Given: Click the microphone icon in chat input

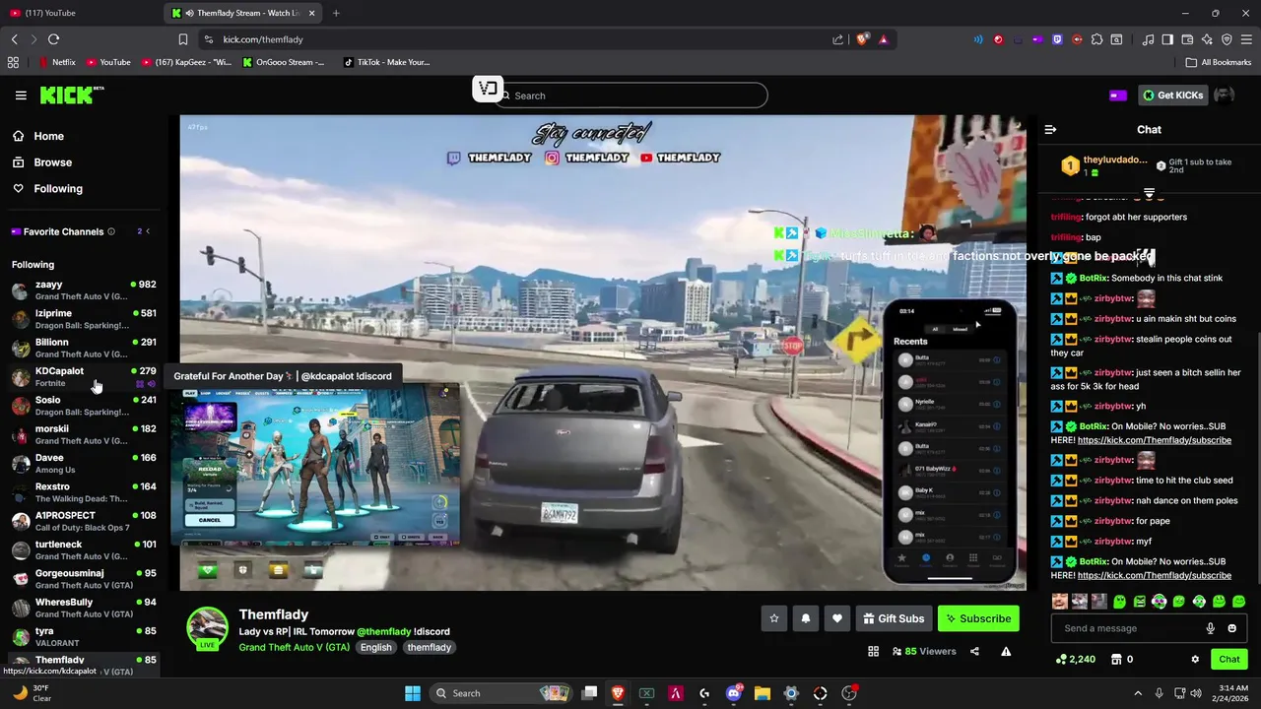Looking at the screenshot, I should tap(1211, 628).
